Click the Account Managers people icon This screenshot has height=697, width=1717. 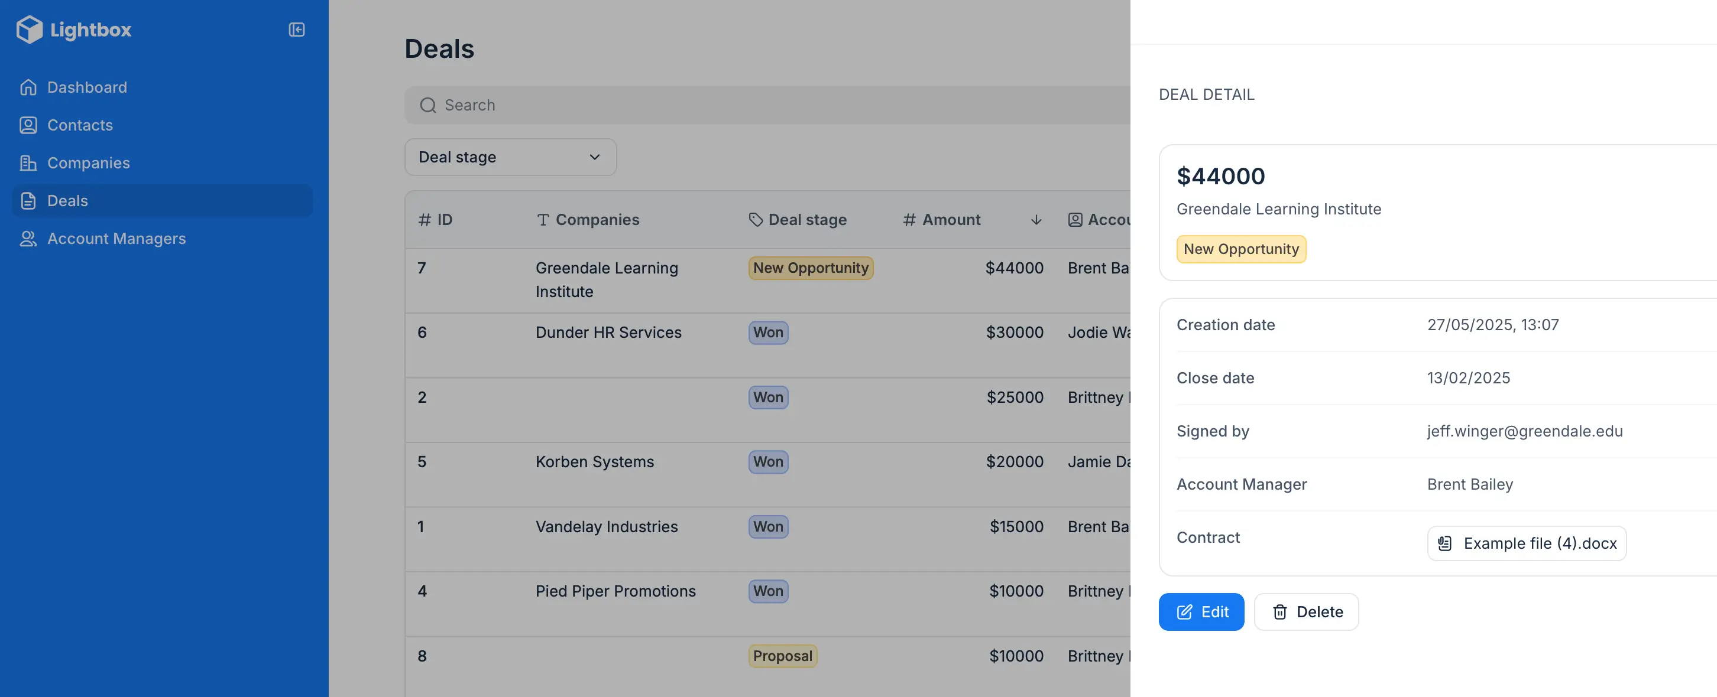point(28,238)
